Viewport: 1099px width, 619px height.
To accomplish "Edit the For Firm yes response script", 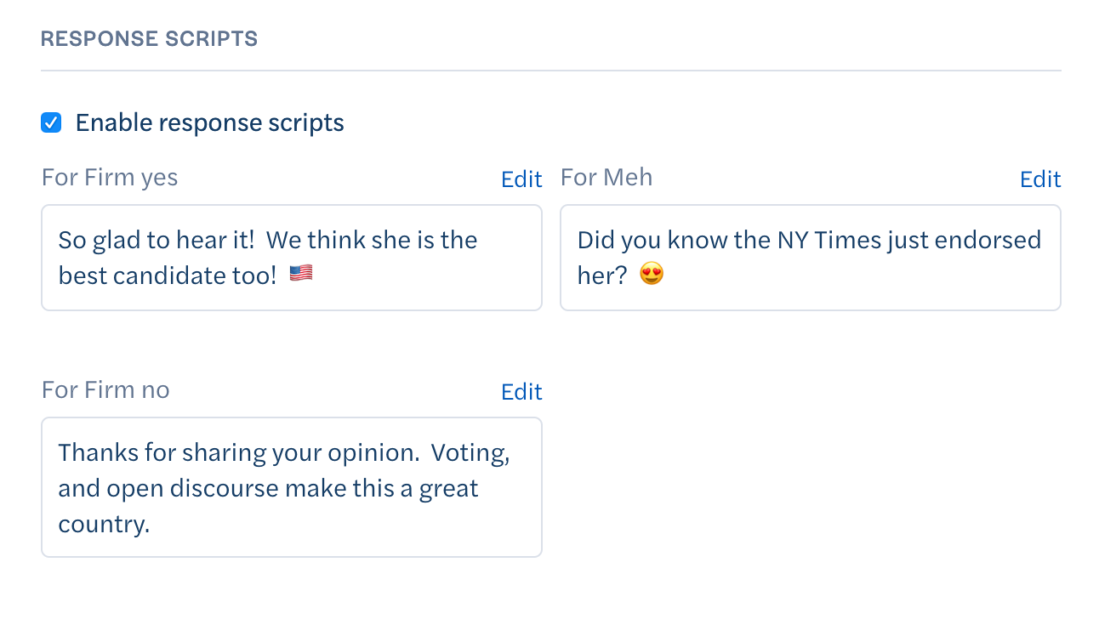I will click(x=521, y=179).
